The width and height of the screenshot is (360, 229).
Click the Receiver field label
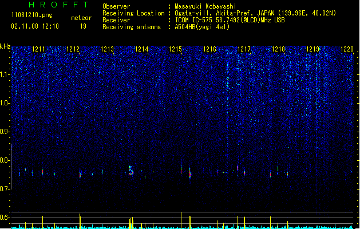click(x=116, y=20)
